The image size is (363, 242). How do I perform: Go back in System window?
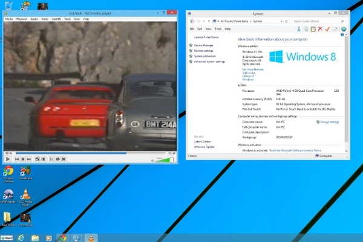pyautogui.click(x=192, y=21)
